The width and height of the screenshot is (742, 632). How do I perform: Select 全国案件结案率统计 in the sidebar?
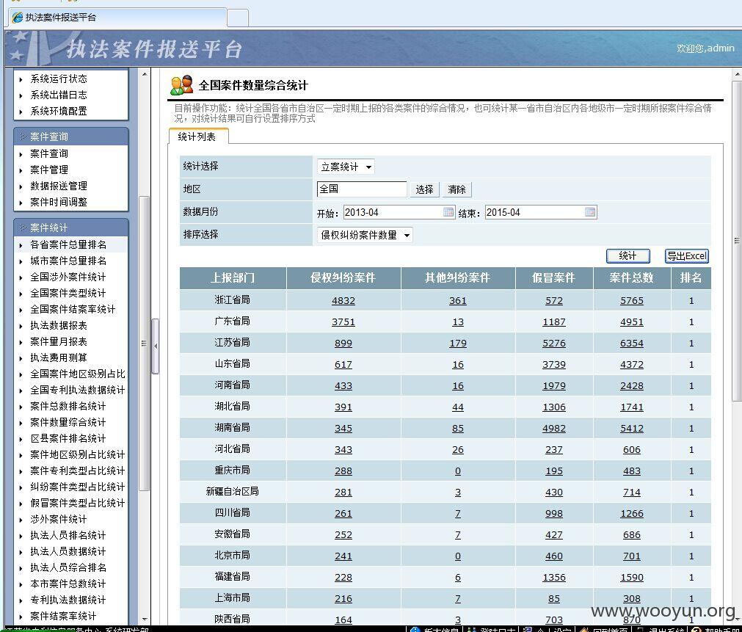[73, 309]
